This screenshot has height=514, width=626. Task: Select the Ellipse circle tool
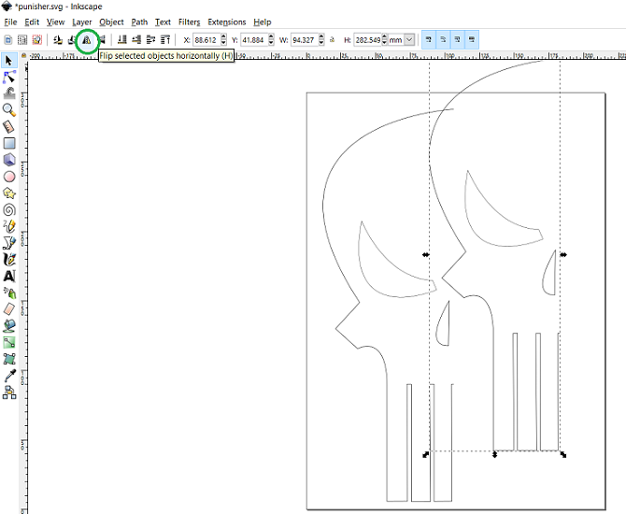pyautogui.click(x=9, y=177)
